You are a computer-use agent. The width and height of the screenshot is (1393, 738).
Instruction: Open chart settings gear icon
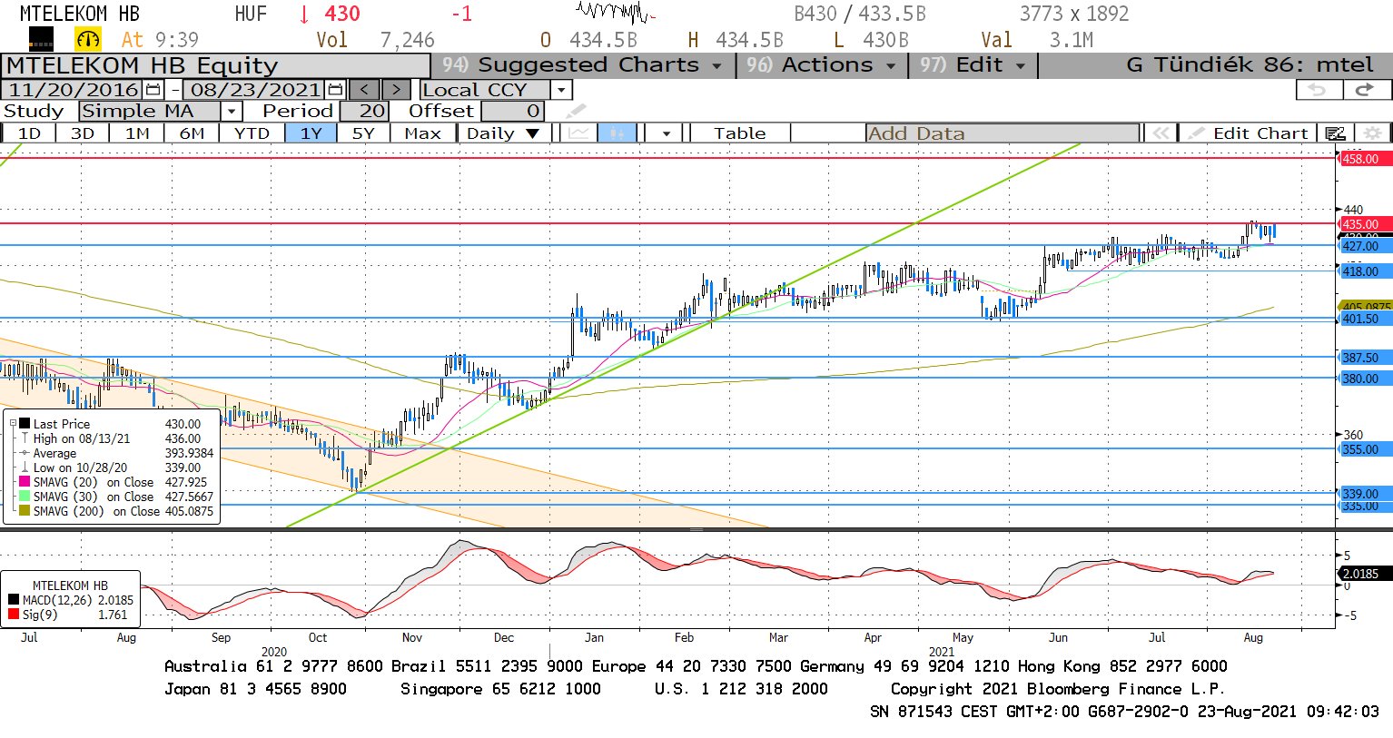click(x=1373, y=133)
